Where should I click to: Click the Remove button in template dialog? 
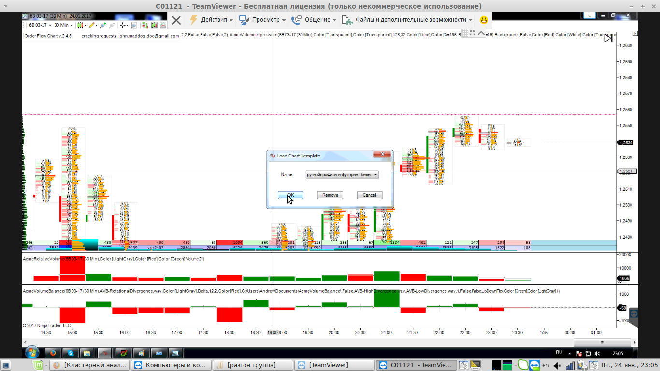(330, 195)
